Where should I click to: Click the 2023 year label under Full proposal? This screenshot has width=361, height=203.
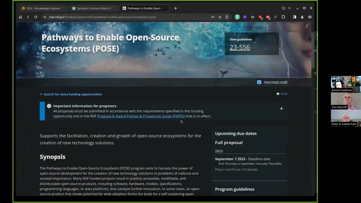tap(219, 151)
